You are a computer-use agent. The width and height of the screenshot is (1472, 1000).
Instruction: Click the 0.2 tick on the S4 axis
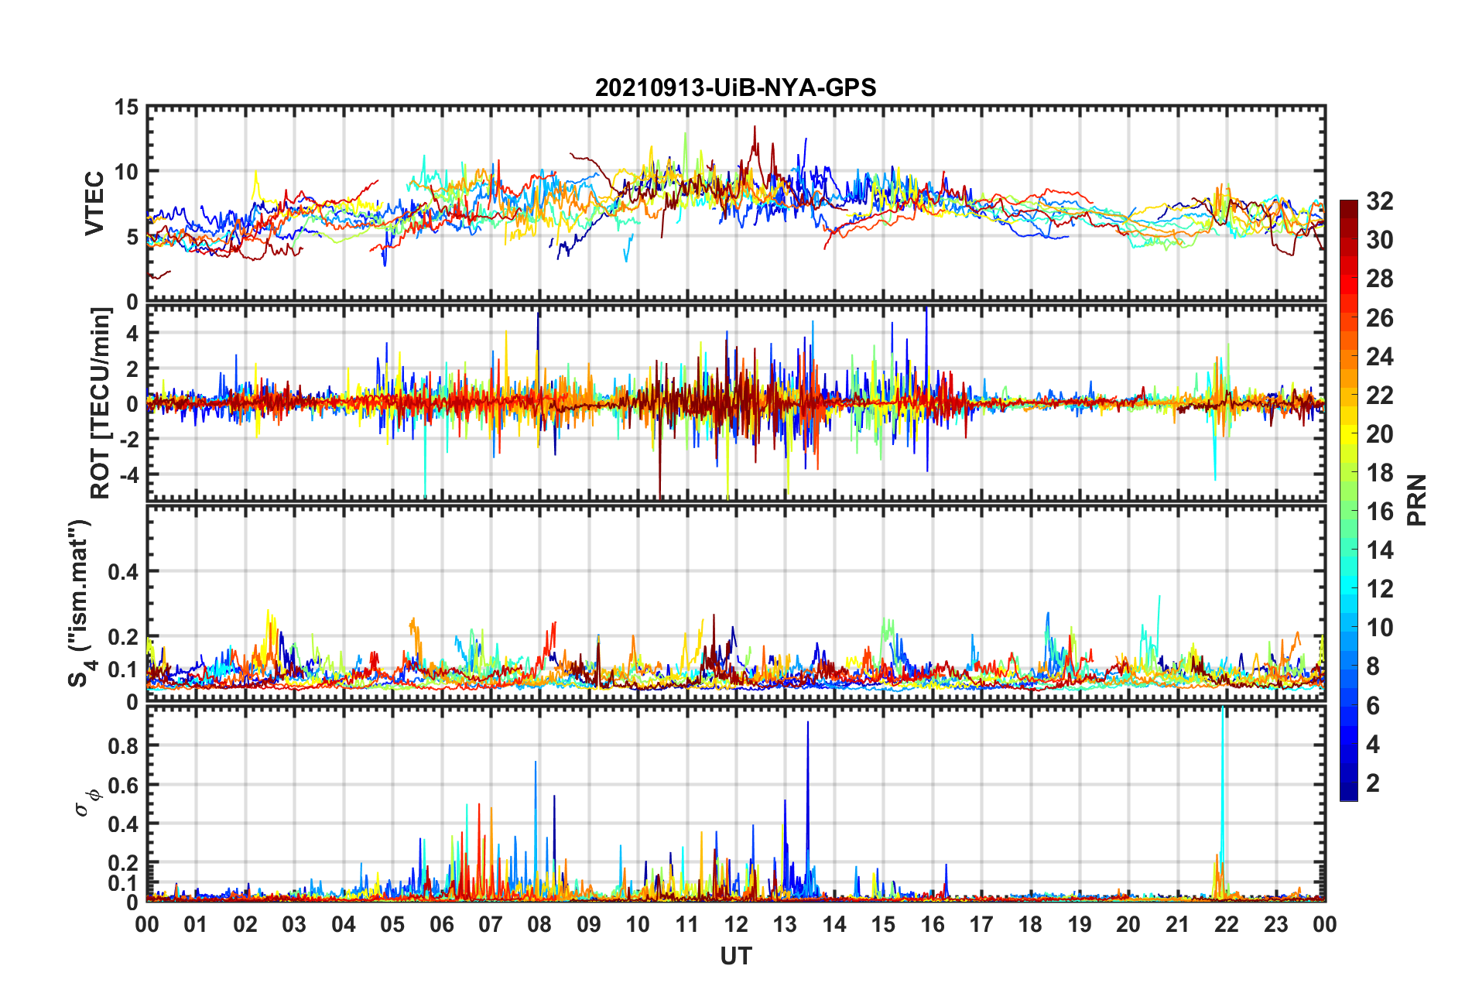click(x=123, y=637)
